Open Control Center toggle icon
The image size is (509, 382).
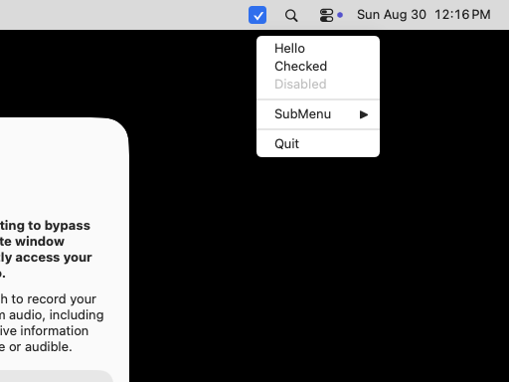[326, 15]
